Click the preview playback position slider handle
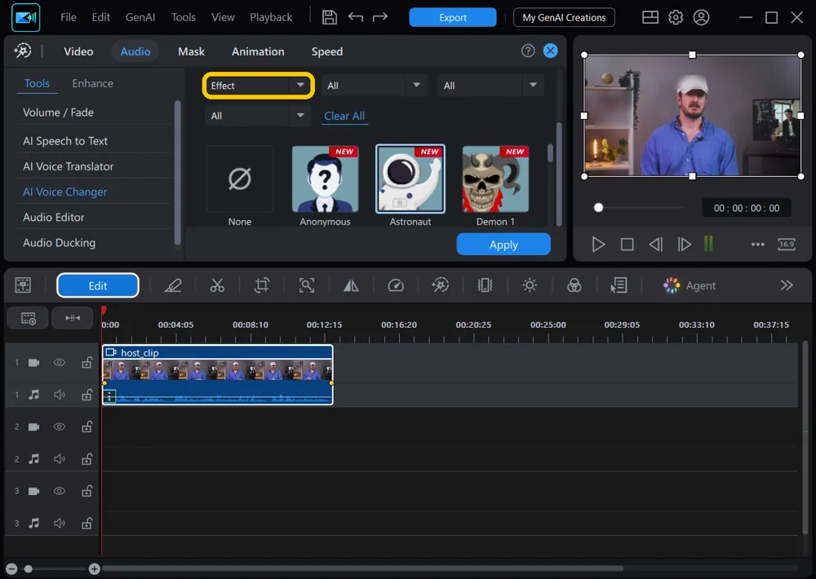816x579 pixels. pos(598,208)
